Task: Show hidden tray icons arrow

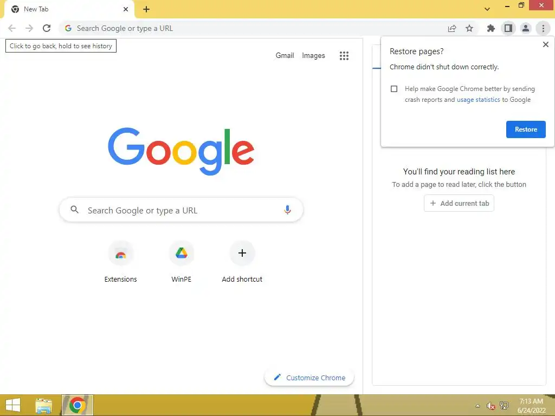Action: 477,406
